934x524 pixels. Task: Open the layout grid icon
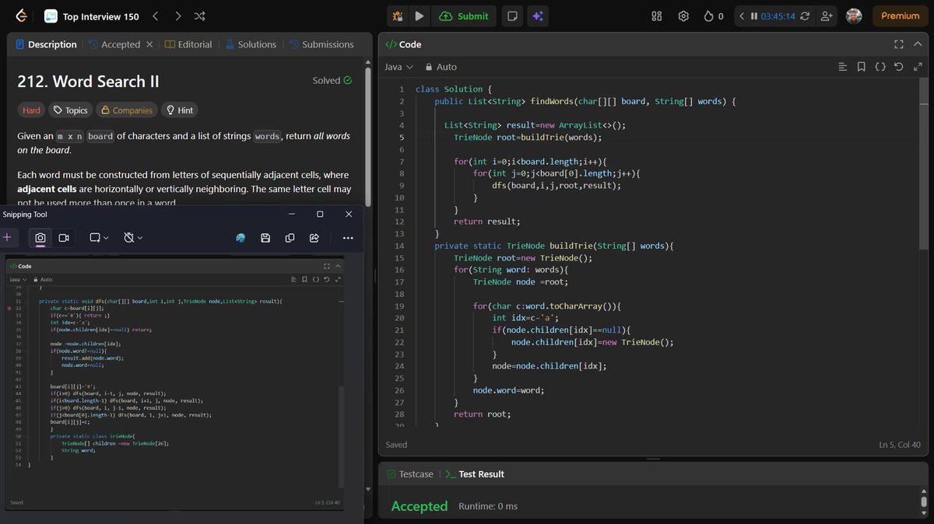(657, 16)
